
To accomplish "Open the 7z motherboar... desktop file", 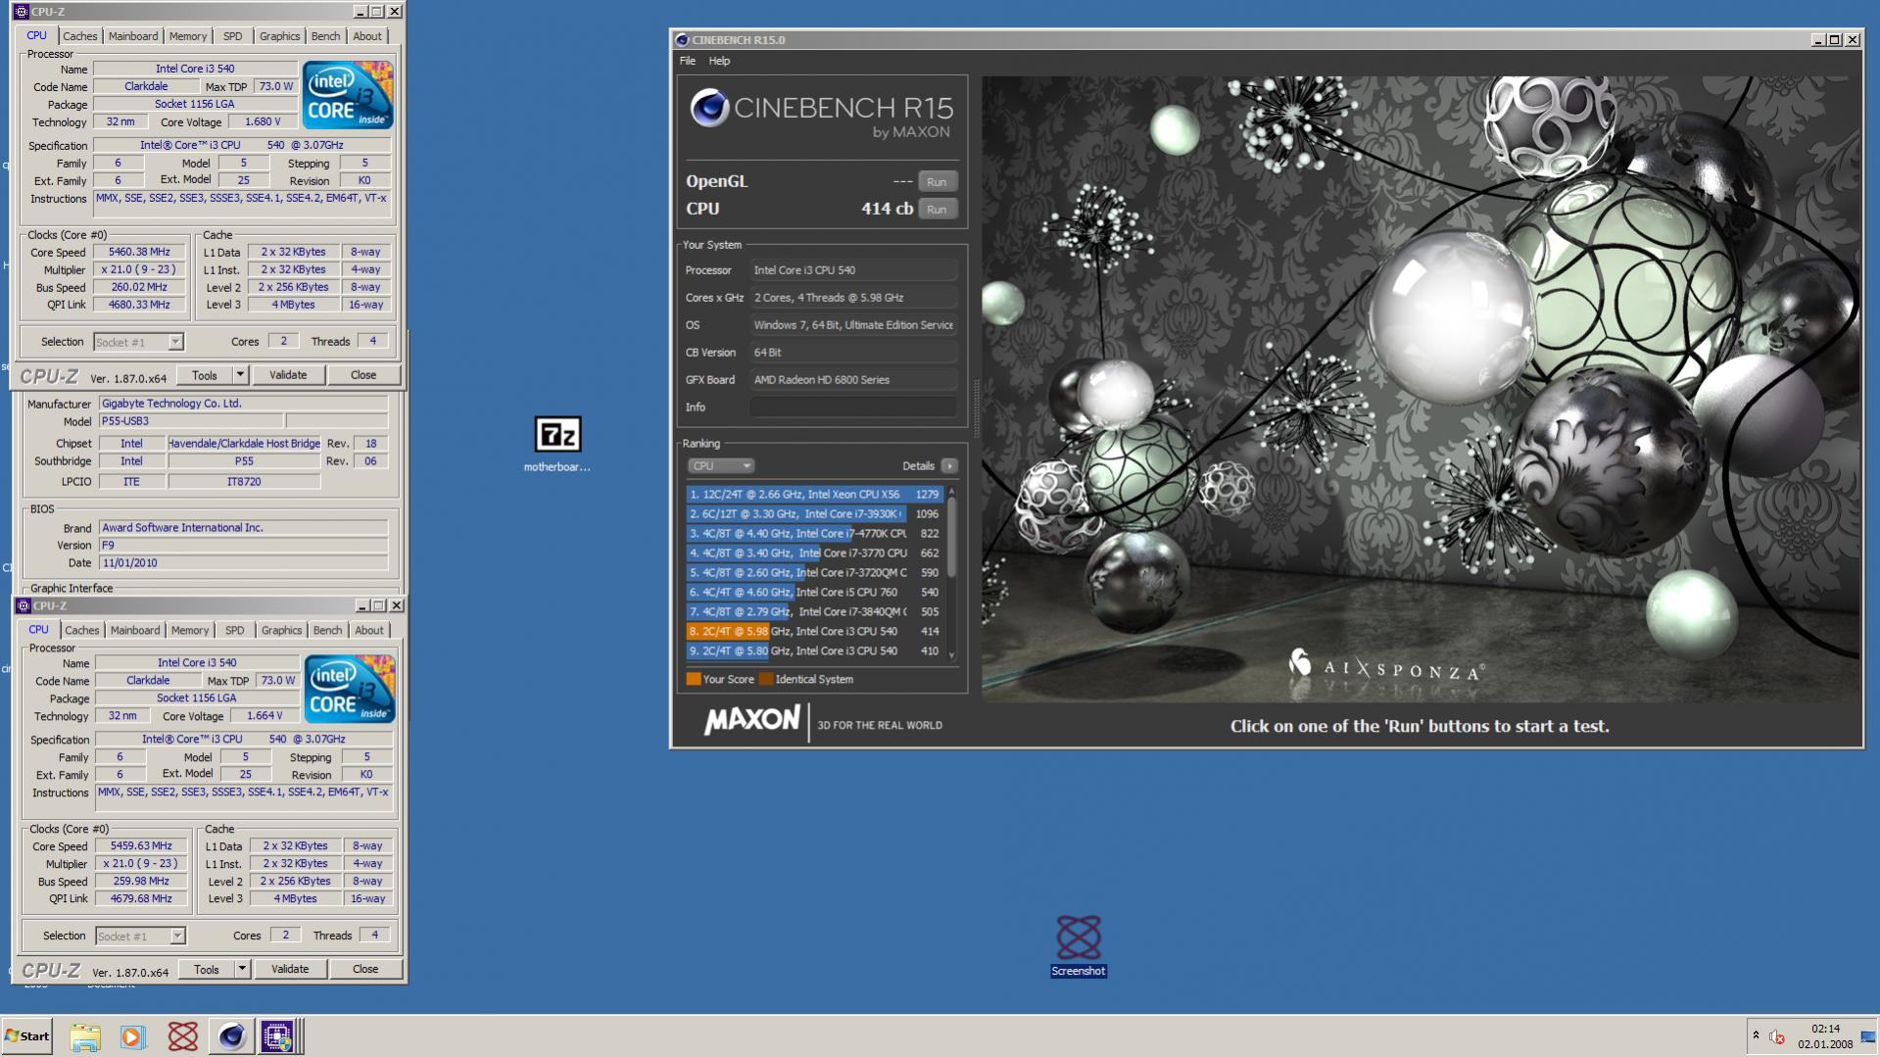I will [x=556, y=444].
